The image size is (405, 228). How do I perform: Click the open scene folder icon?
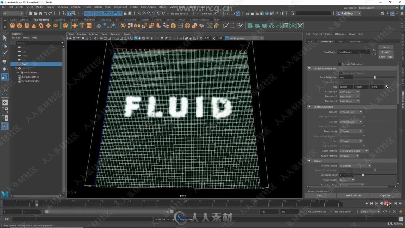pos(35,13)
